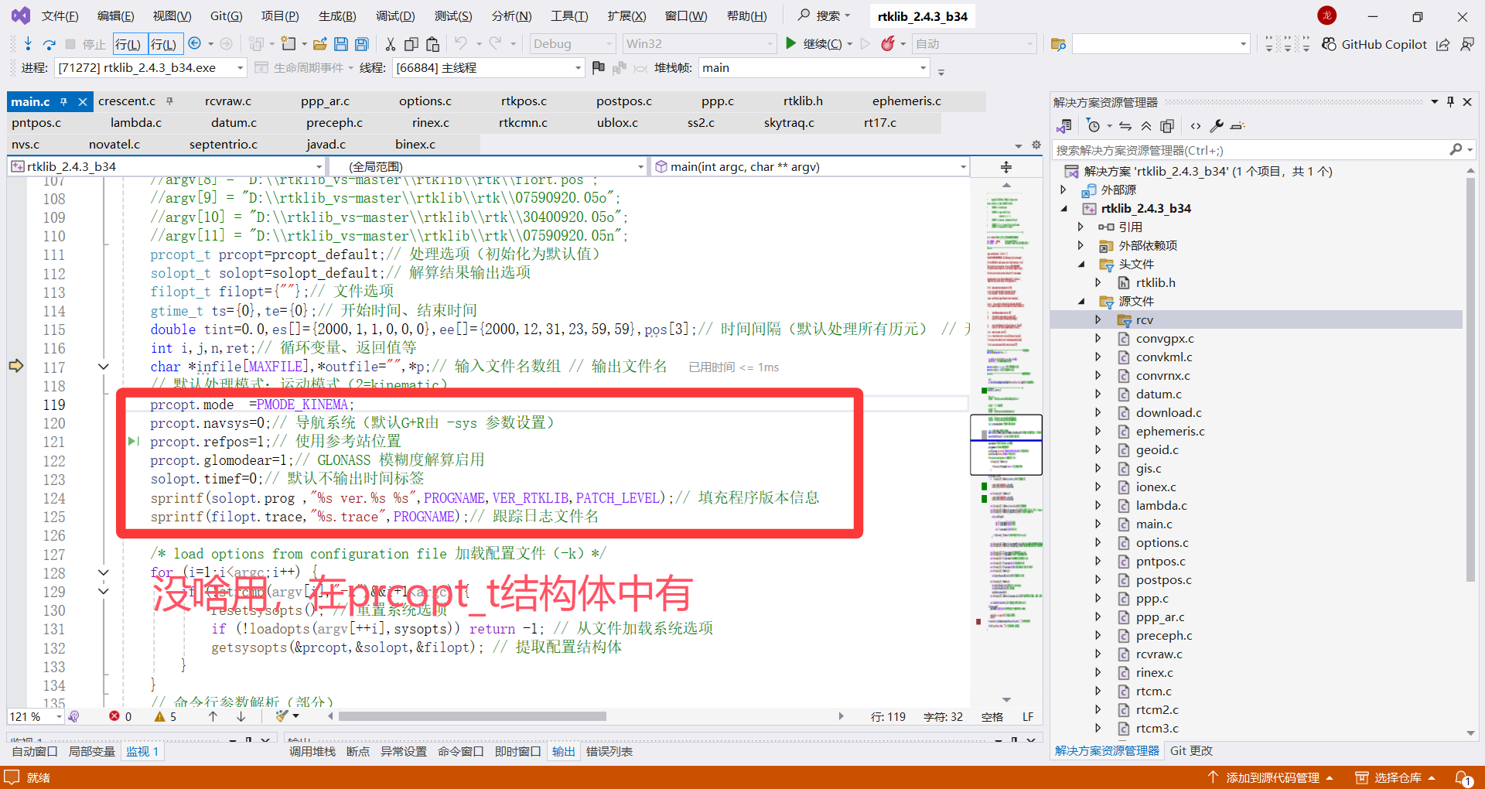
Task: Open Properties with the wrench icon
Action: [1217, 126]
